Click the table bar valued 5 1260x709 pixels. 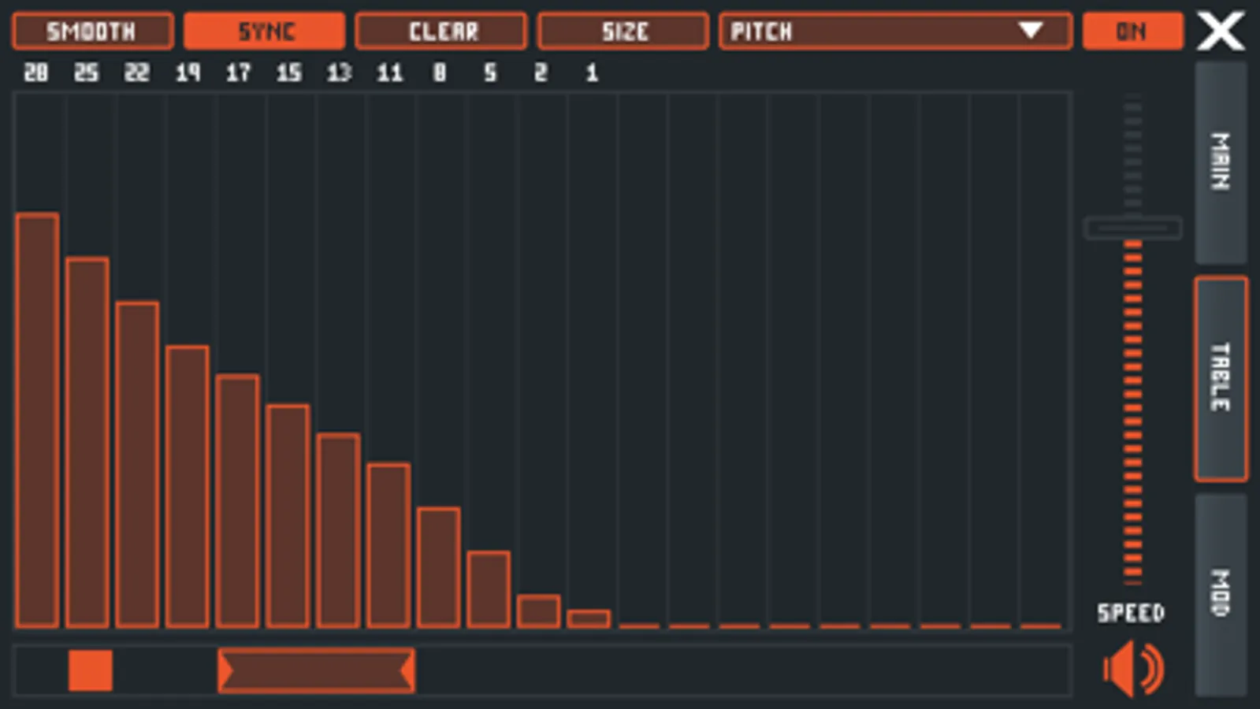tap(489, 589)
